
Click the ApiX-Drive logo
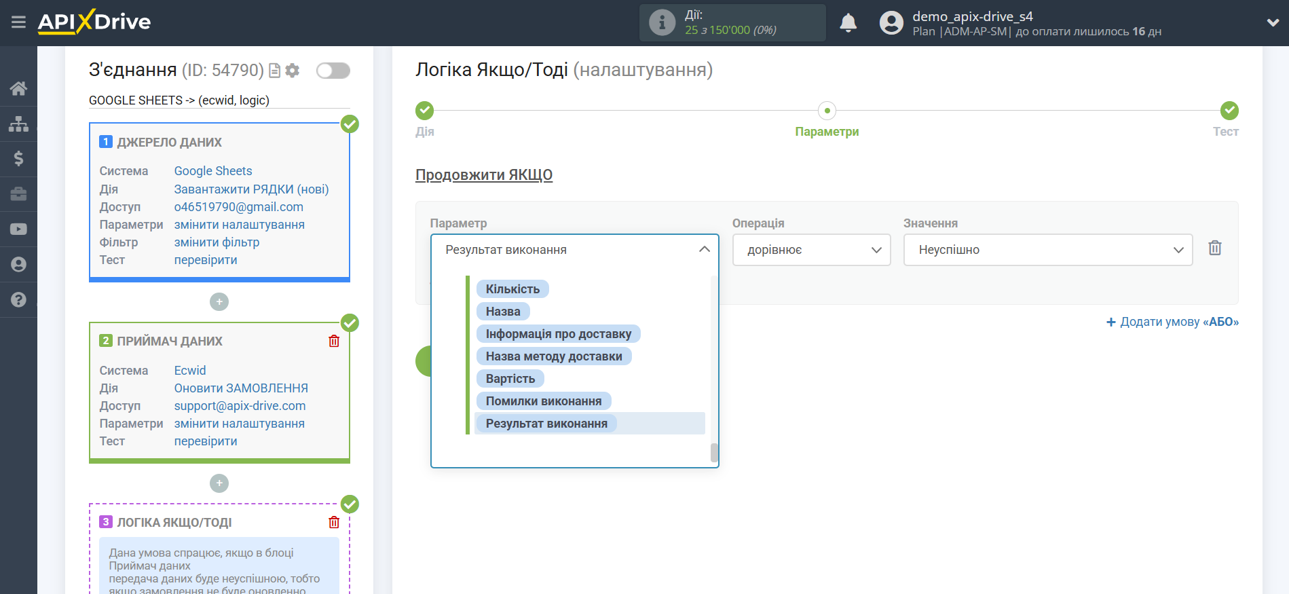pyautogui.click(x=94, y=22)
